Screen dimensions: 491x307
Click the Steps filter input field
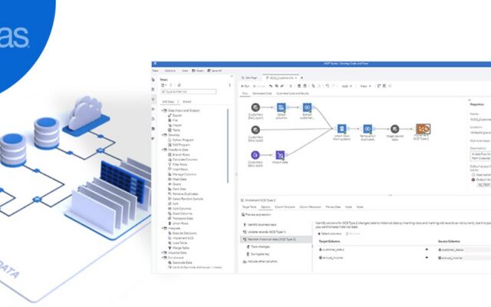188,92
